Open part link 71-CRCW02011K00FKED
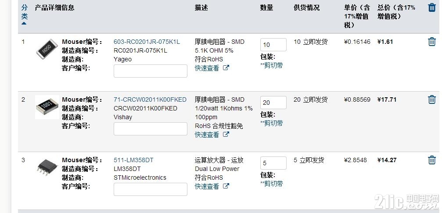Screen dimensions: 442x213 [x=150, y=99]
